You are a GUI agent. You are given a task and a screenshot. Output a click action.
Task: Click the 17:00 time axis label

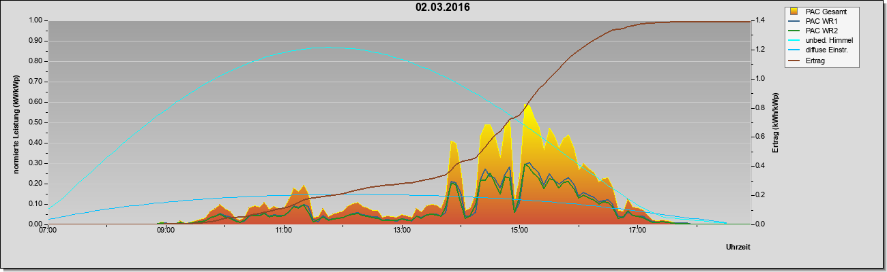pos(637,231)
